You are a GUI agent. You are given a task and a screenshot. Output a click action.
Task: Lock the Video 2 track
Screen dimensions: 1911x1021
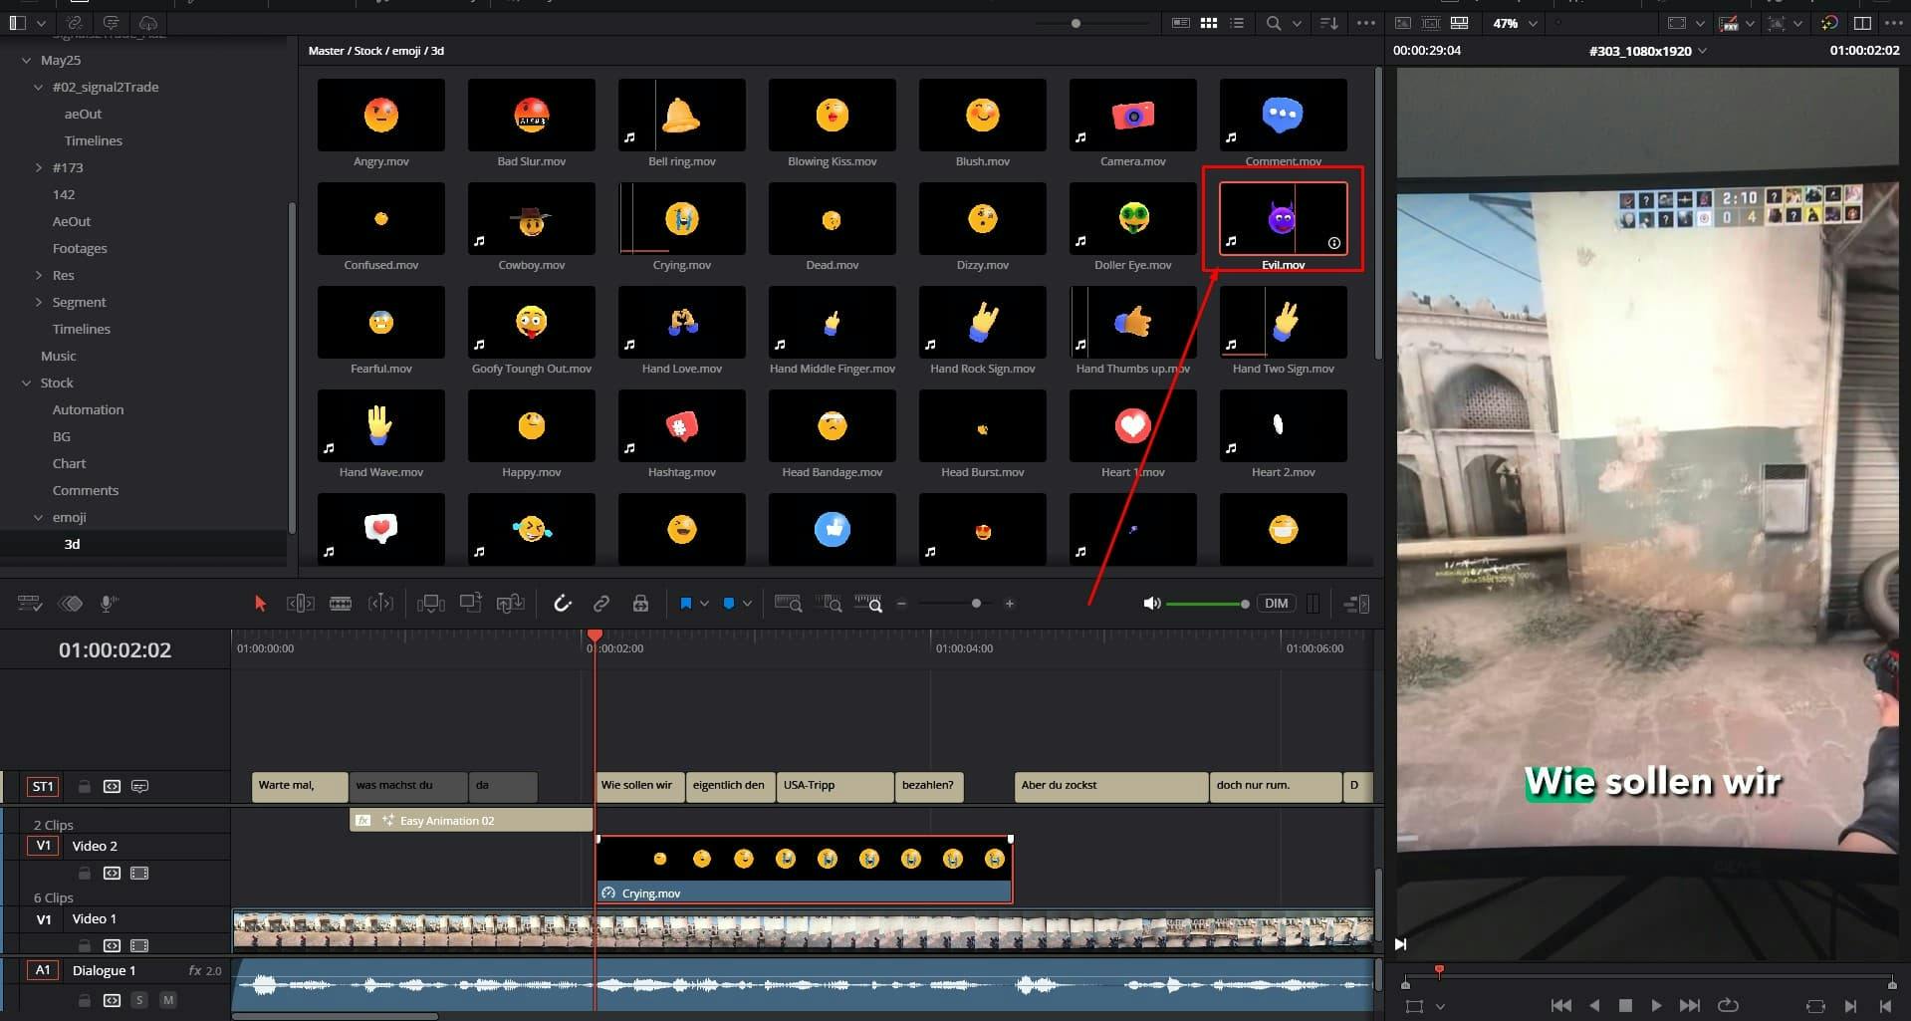tap(85, 874)
